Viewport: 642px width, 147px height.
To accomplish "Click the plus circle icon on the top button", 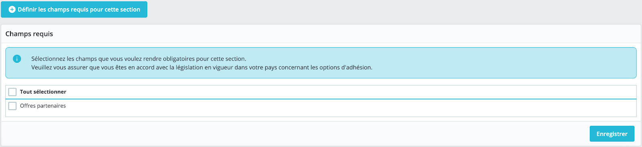I will point(12,10).
